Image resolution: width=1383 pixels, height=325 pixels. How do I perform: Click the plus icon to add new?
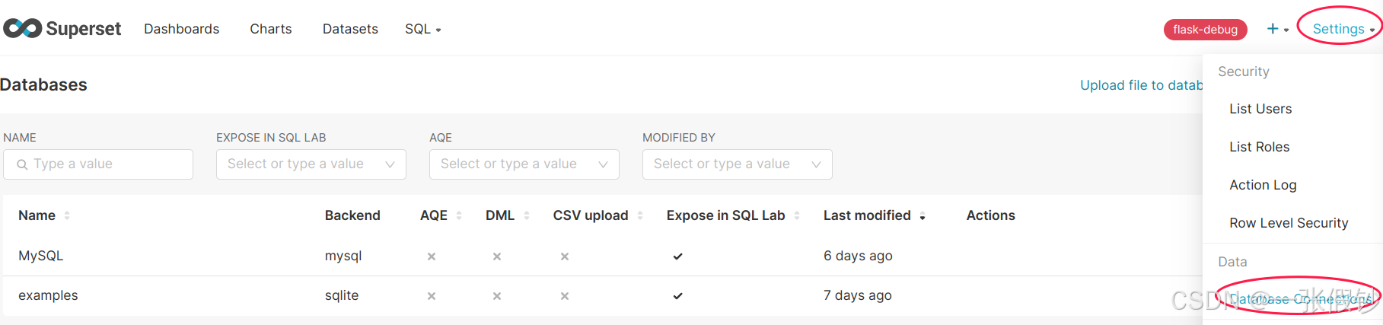[1273, 29]
